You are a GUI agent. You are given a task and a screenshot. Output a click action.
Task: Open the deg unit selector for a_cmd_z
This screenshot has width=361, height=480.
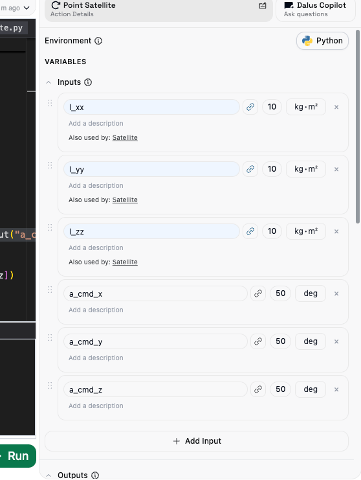point(311,389)
